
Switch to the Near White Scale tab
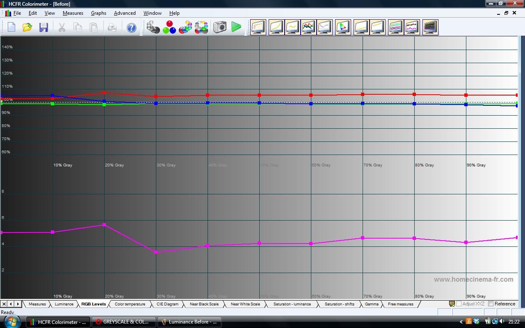pos(245,304)
